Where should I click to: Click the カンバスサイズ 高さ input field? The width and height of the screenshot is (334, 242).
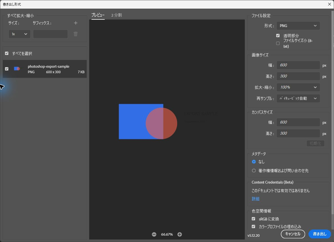(298, 133)
